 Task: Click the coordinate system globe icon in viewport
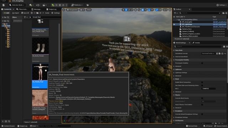[135, 10]
